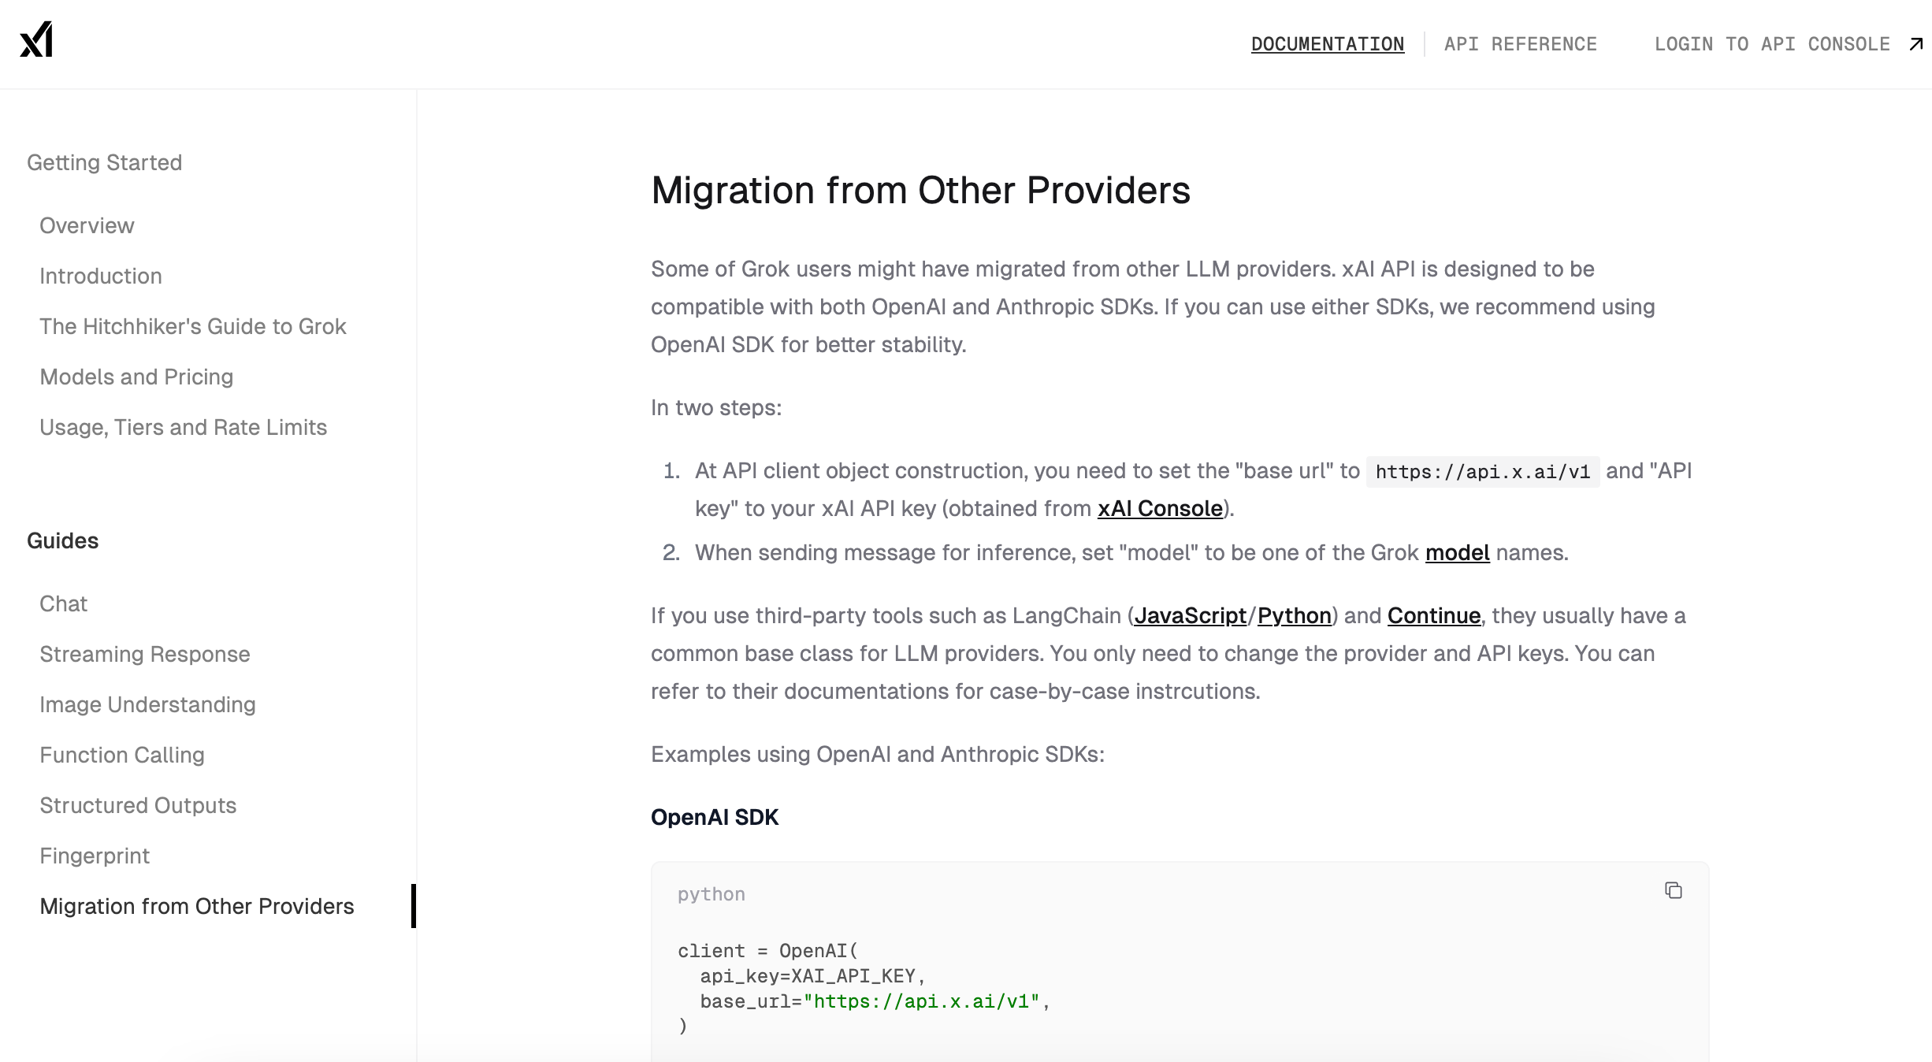
Task: Open the Streaming Response guide
Action: (x=145, y=655)
